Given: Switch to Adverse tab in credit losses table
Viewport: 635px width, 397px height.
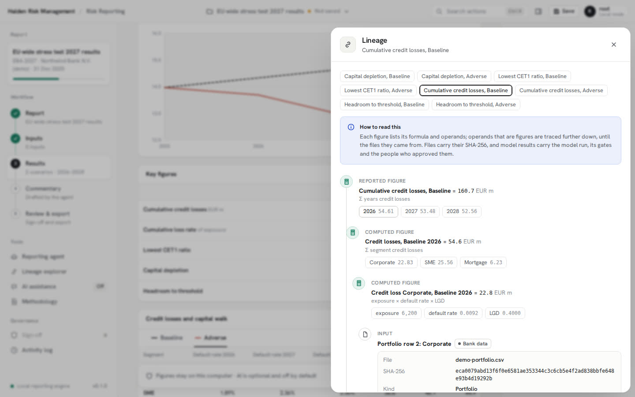Looking at the screenshot, I should coord(210,338).
